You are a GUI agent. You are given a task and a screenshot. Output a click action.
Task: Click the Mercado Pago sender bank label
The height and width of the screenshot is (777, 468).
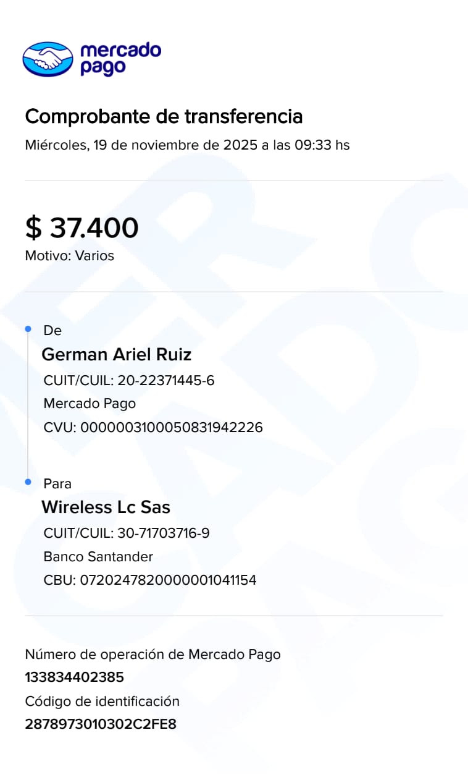click(x=90, y=404)
